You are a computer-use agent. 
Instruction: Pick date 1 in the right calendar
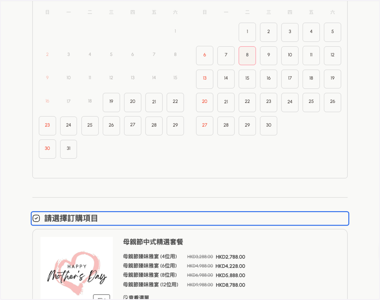(x=247, y=32)
